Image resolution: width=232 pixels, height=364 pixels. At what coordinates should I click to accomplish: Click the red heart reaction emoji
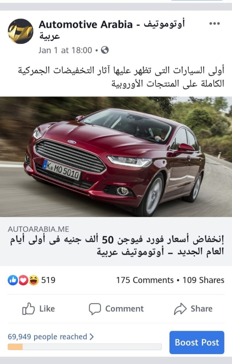23,280
